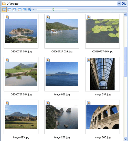Switch to the third view mode icon

14,9
